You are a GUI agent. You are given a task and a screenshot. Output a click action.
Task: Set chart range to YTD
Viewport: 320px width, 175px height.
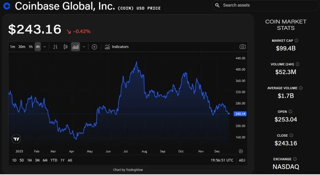[54, 160]
